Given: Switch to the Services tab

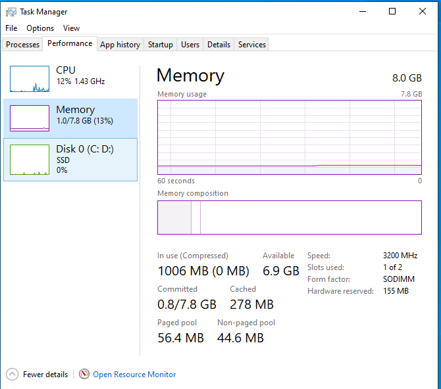Looking at the screenshot, I should pos(251,45).
